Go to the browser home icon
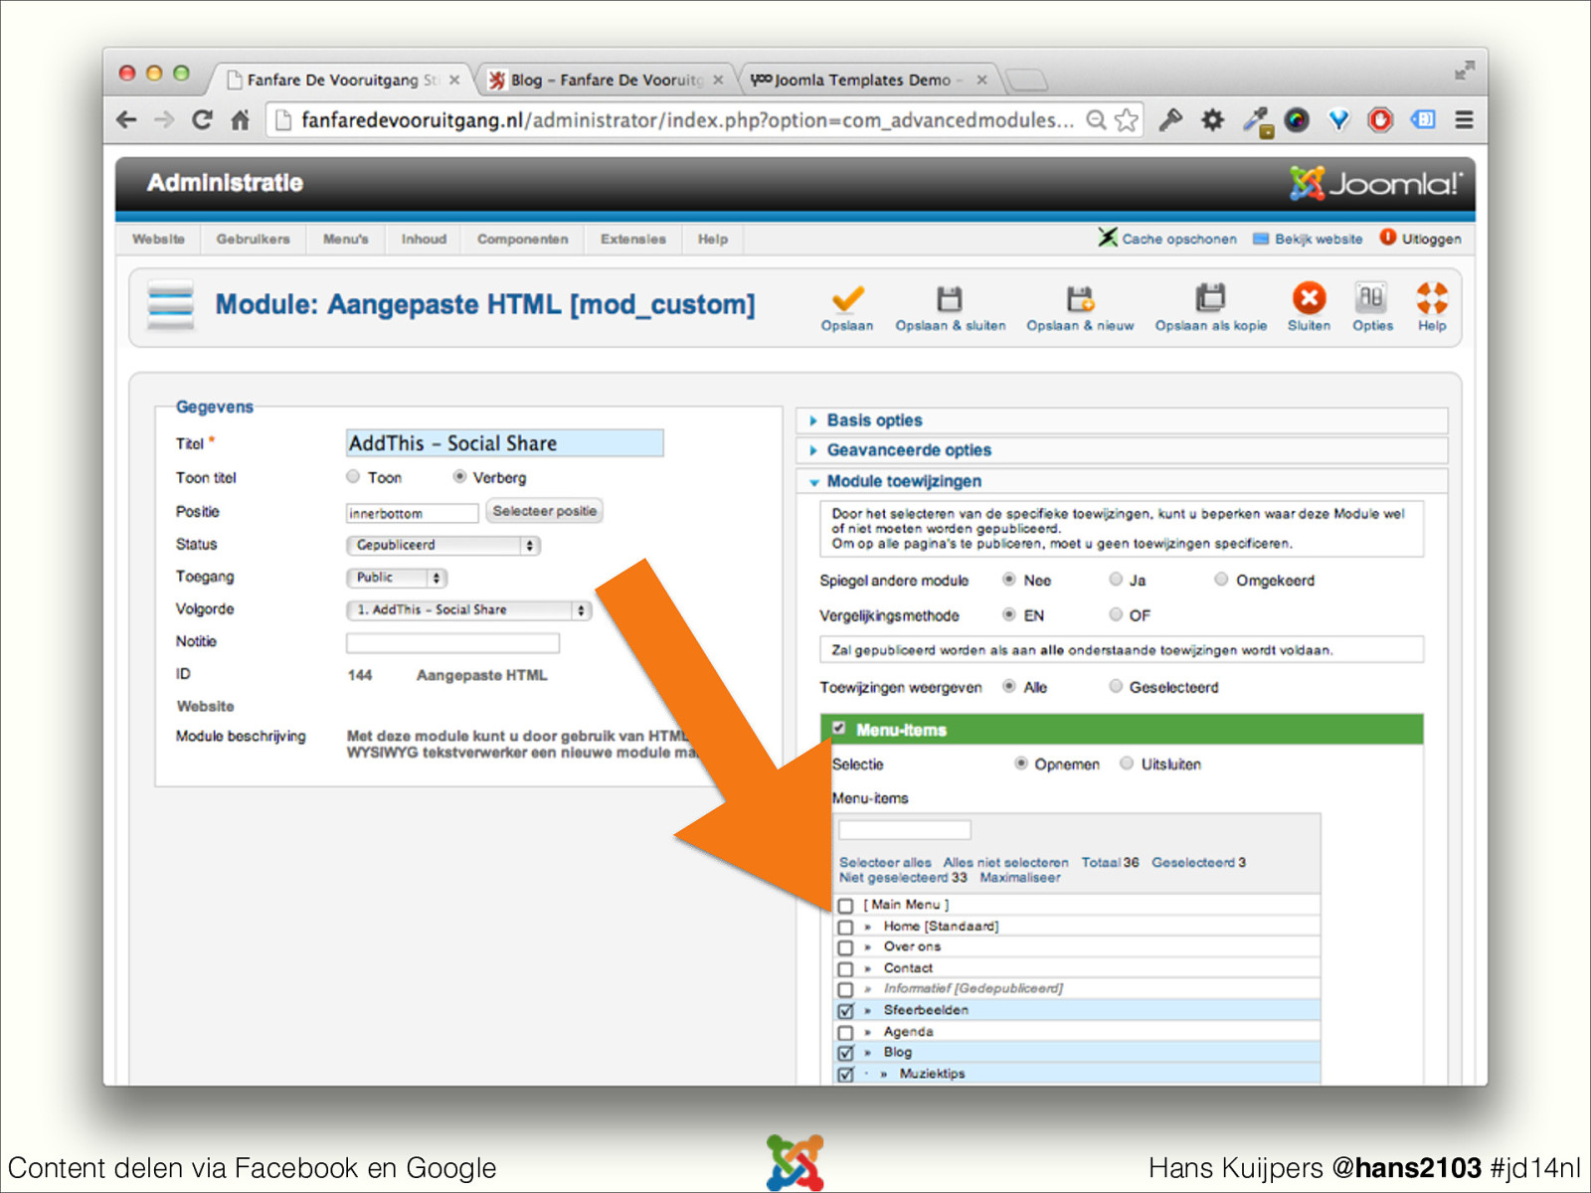 [x=240, y=120]
